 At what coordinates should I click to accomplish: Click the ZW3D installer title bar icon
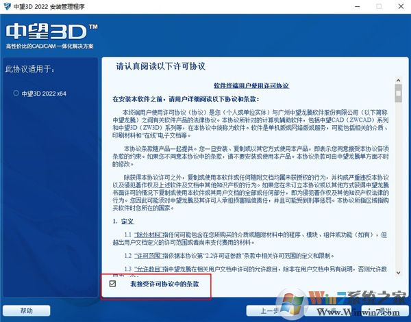tap(7, 6)
